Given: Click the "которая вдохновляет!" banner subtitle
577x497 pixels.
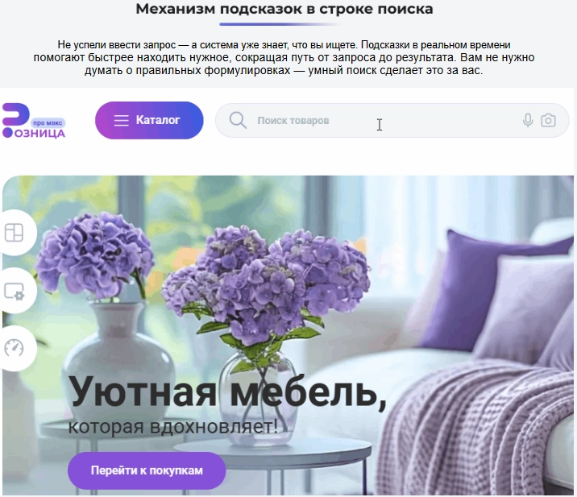Looking at the screenshot, I should (x=172, y=427).
